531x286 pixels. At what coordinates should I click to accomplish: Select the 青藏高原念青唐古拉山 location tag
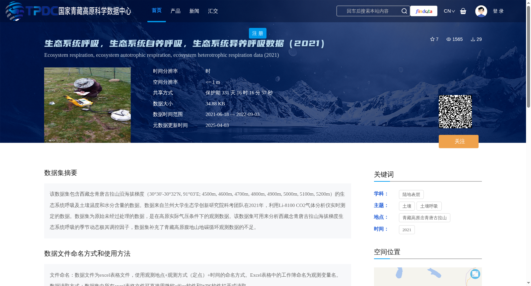[x=424, y=218]
